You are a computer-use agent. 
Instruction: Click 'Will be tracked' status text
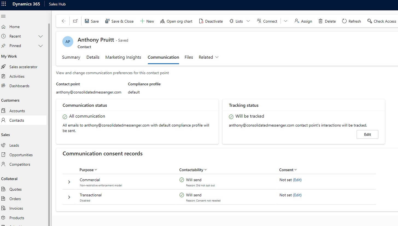pos(250,116)
